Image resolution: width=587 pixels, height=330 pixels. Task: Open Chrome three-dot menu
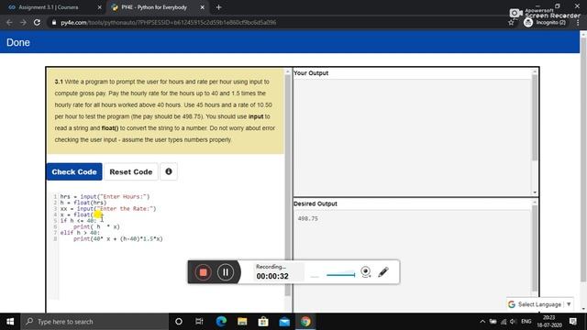point(578,22)
